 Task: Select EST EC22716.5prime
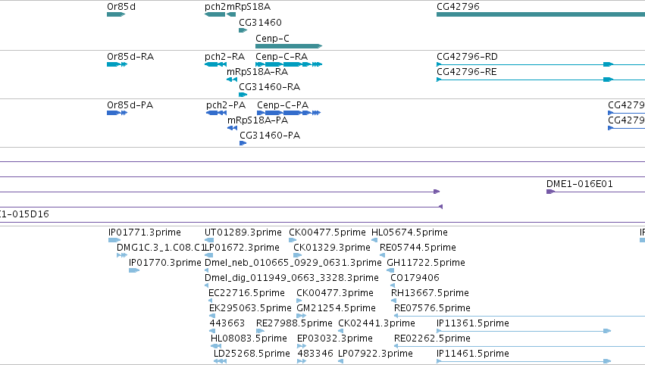tap(246, 294)
